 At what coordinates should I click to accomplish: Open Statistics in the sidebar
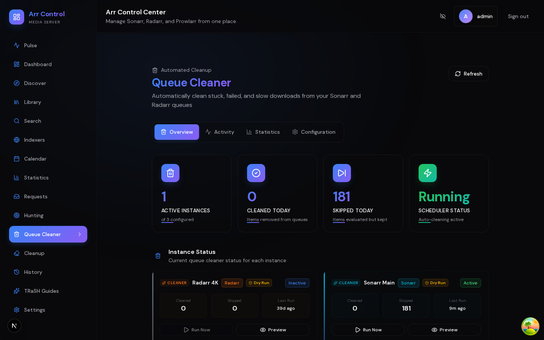[48, 178]
